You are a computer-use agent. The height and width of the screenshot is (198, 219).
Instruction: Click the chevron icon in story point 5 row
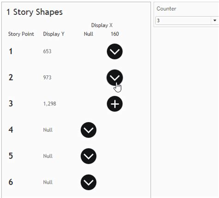[89, 156]
